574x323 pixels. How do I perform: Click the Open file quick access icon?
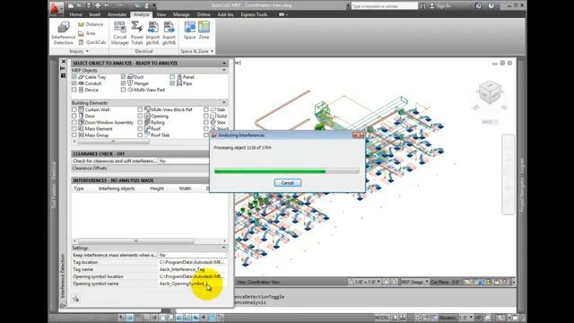[80, 5]
